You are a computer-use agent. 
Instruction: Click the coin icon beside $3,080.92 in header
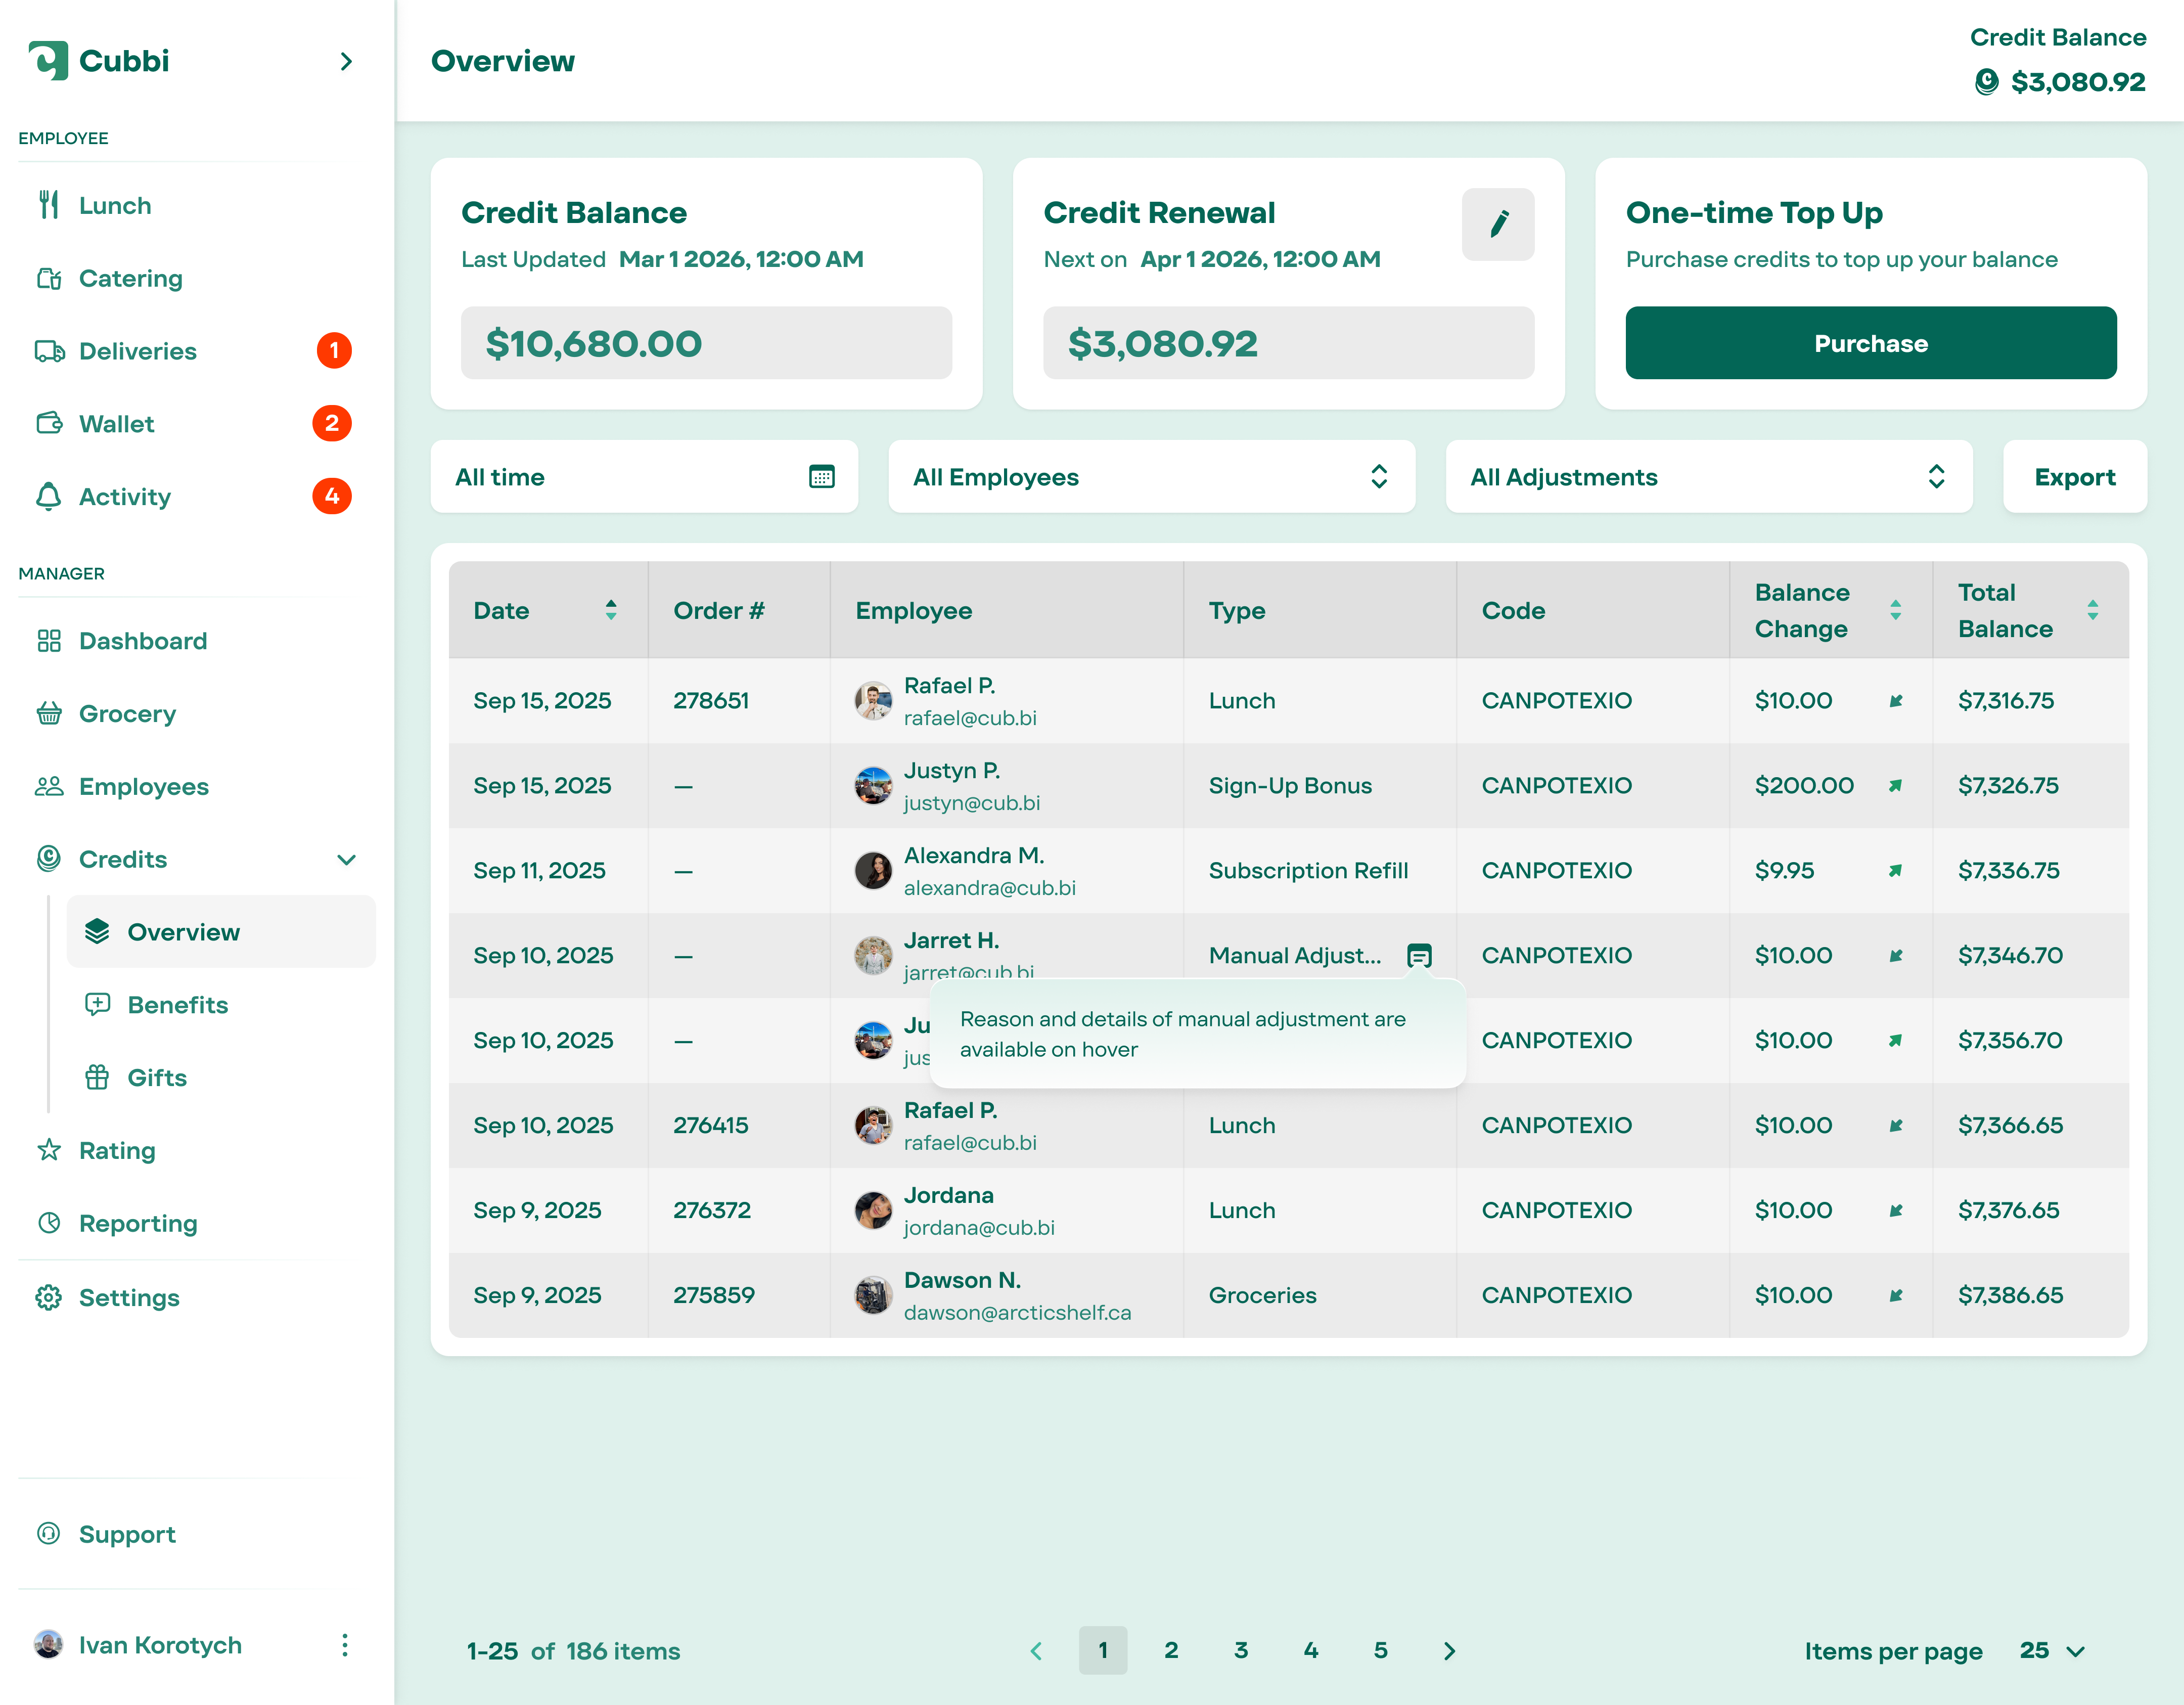coord(1987,82)
